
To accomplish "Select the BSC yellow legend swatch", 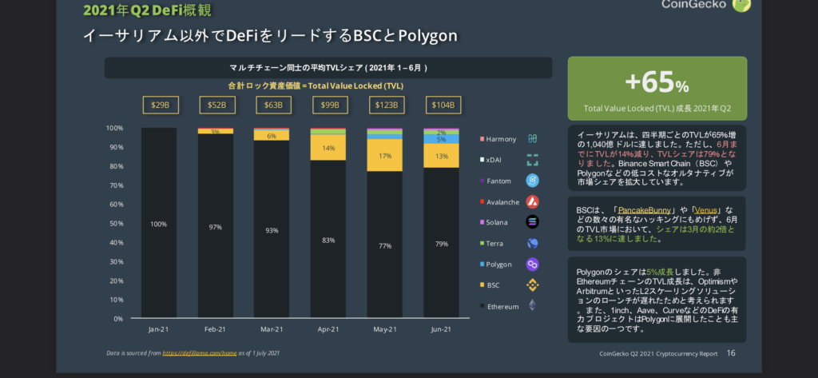I will pyautogui.click(x=482, y=285).
